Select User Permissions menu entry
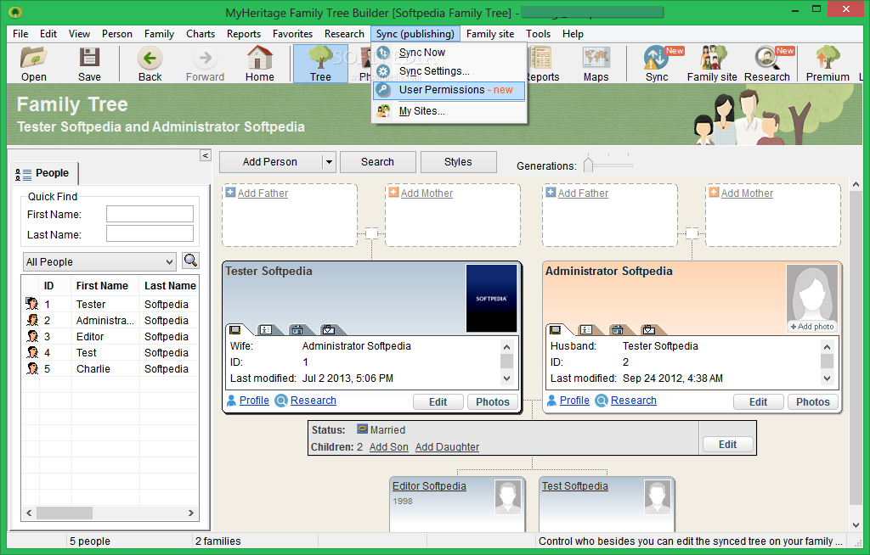The height and width of the screenshot is (555, 870). [x=449, y=90]
